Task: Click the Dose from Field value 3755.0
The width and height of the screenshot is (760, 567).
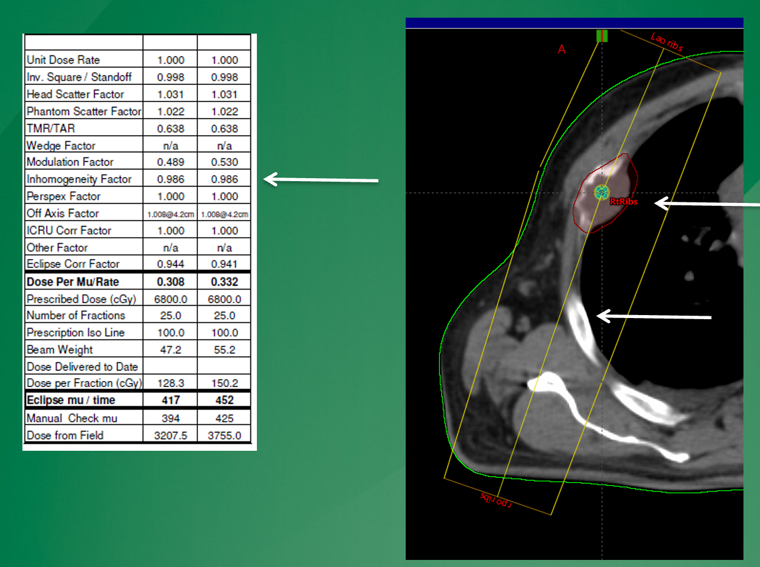Action: [x=224, y=435]
